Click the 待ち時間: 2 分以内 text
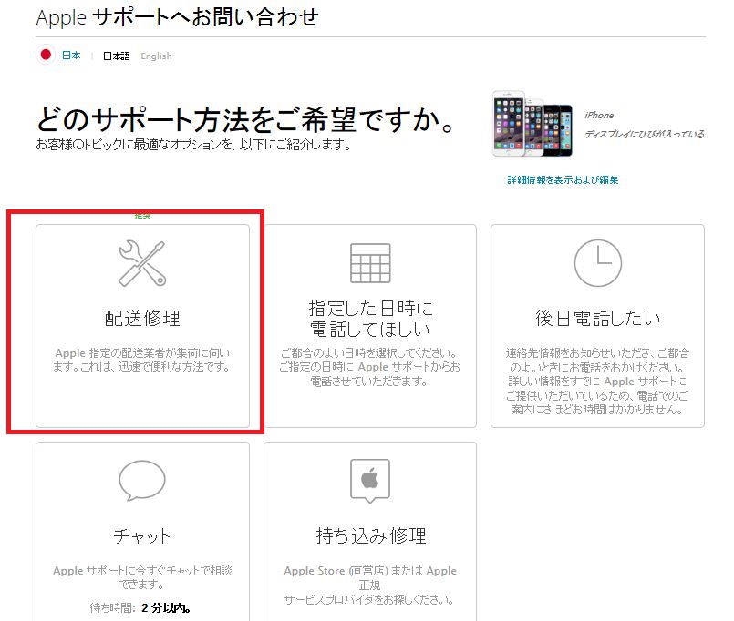Viewport: 734px width, 621px height. coord(140,608)
